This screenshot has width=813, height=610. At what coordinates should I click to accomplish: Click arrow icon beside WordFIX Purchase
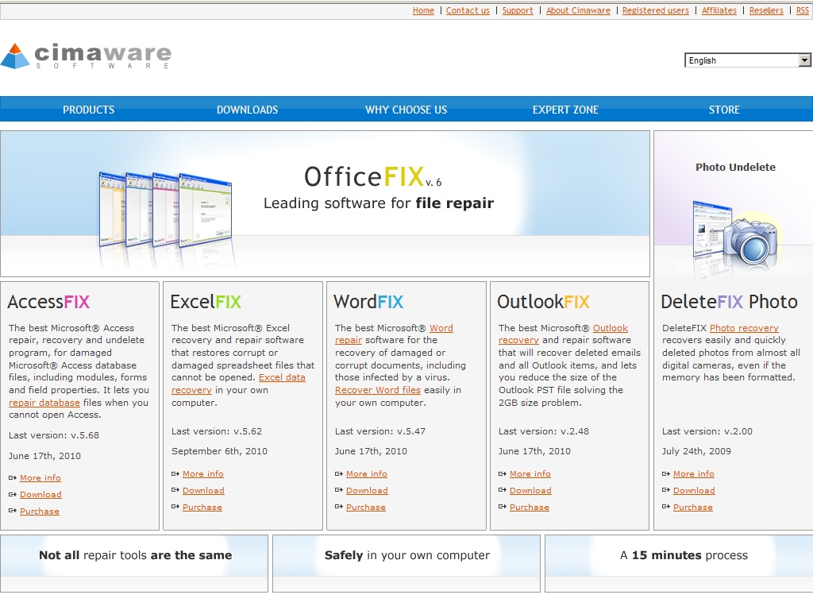point(338,507)
